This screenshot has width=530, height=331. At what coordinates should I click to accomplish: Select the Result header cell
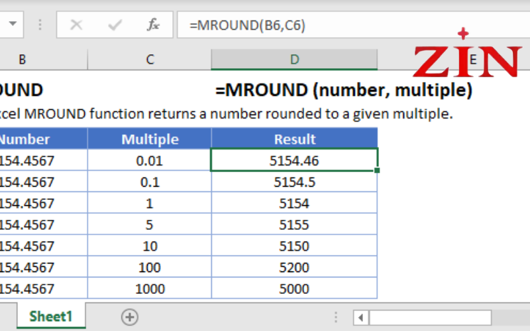point(294,139)
